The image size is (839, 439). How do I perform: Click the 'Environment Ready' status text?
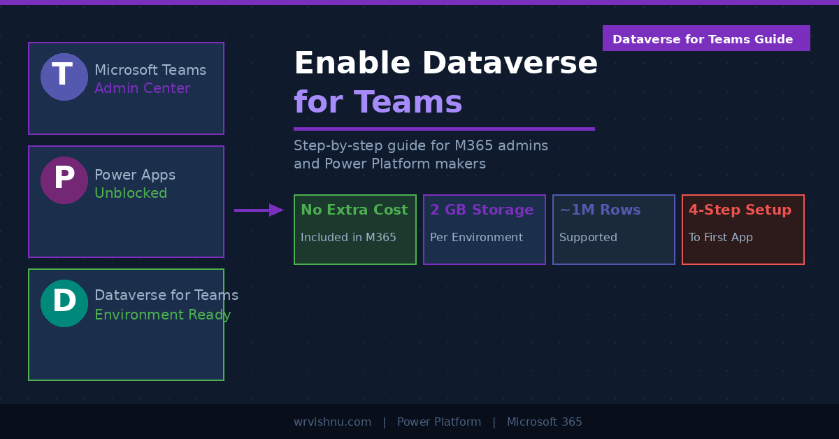(x=163, y=315)
